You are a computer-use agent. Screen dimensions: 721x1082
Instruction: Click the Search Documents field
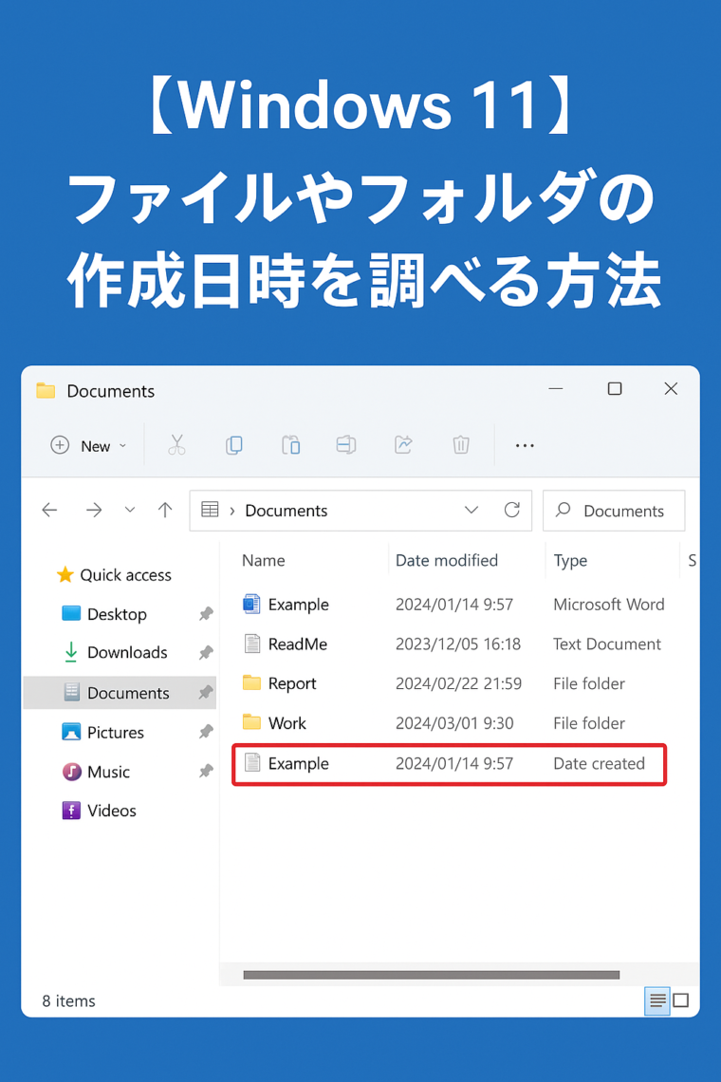tap(622, 511)
